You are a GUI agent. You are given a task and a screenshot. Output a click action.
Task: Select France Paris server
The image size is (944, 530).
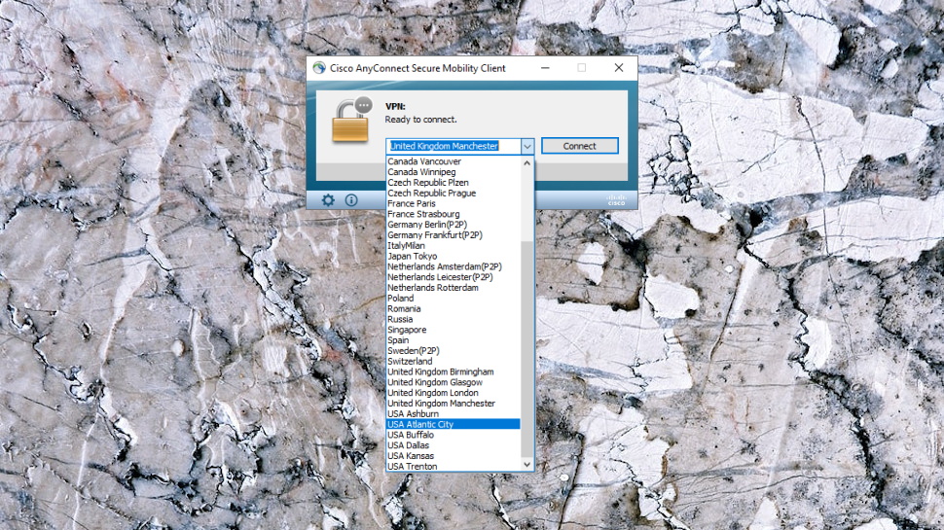pos(454,203)
